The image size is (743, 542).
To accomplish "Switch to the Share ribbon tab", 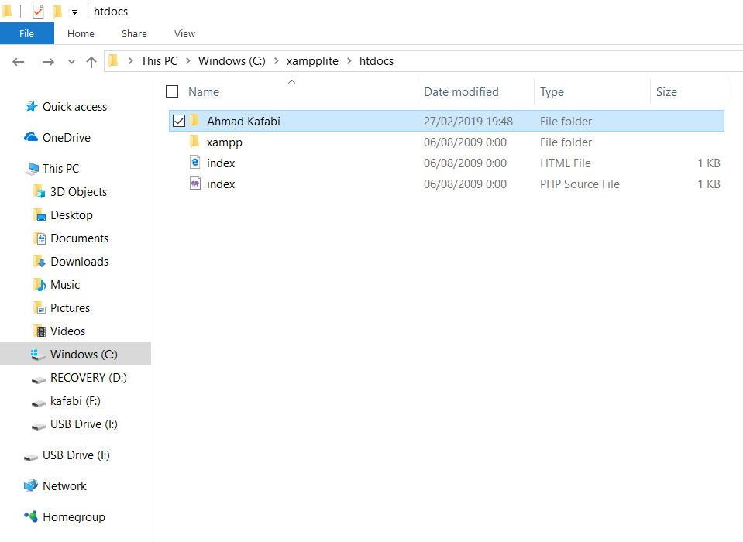I will pos(134,33).
